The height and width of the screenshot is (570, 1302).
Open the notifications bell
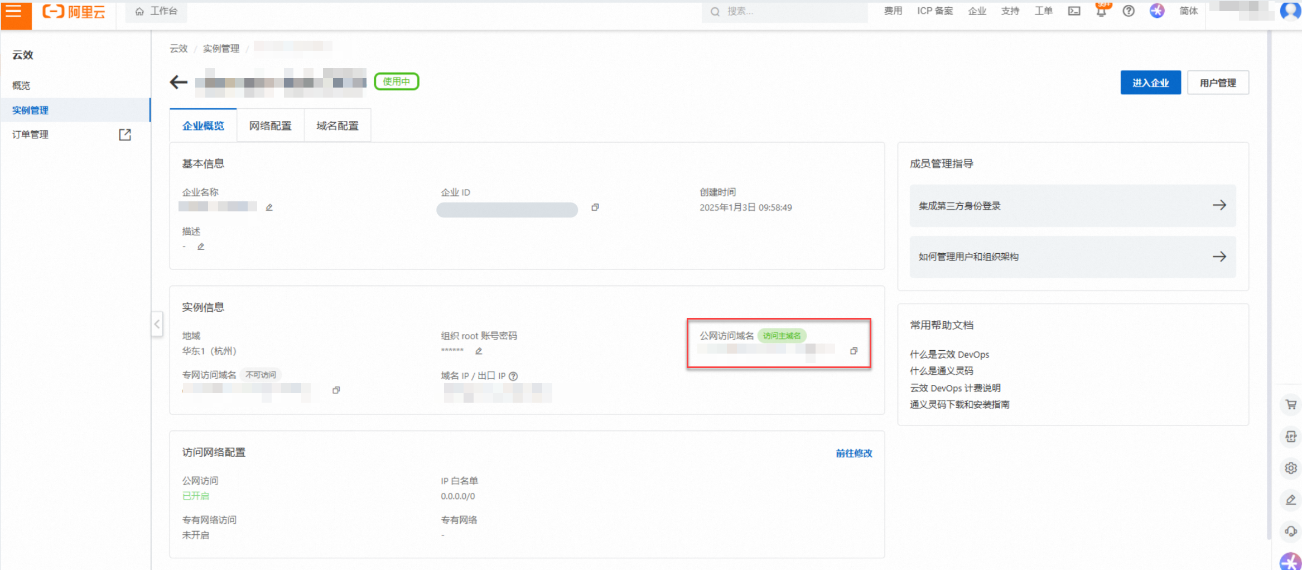click(1101, 11)
